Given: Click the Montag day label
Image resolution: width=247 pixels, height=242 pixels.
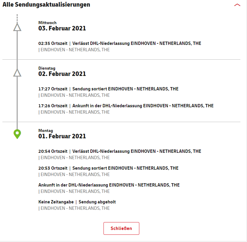Looking at the screenshot, I should point(46,131).
